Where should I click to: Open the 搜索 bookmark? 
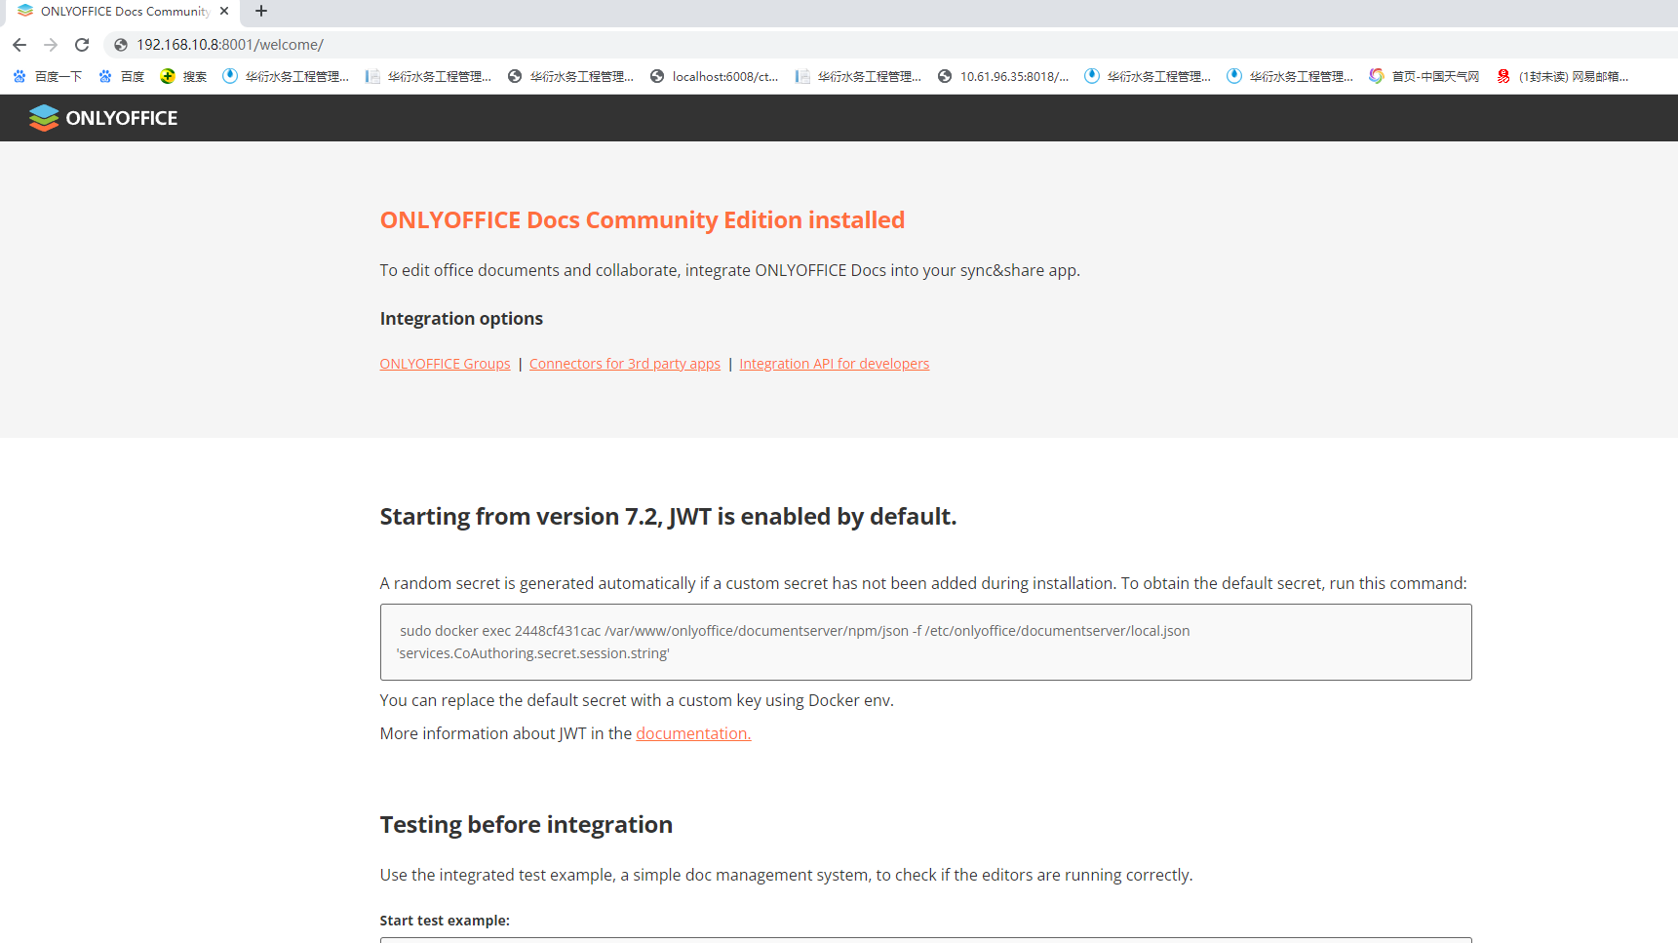(x=184, y=76)
